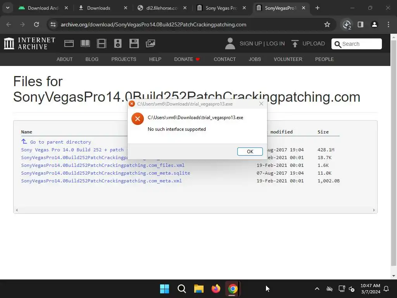Viewport: 397px width, 298px height.
Task: Go back in browser history
Action: click(9, 24)
